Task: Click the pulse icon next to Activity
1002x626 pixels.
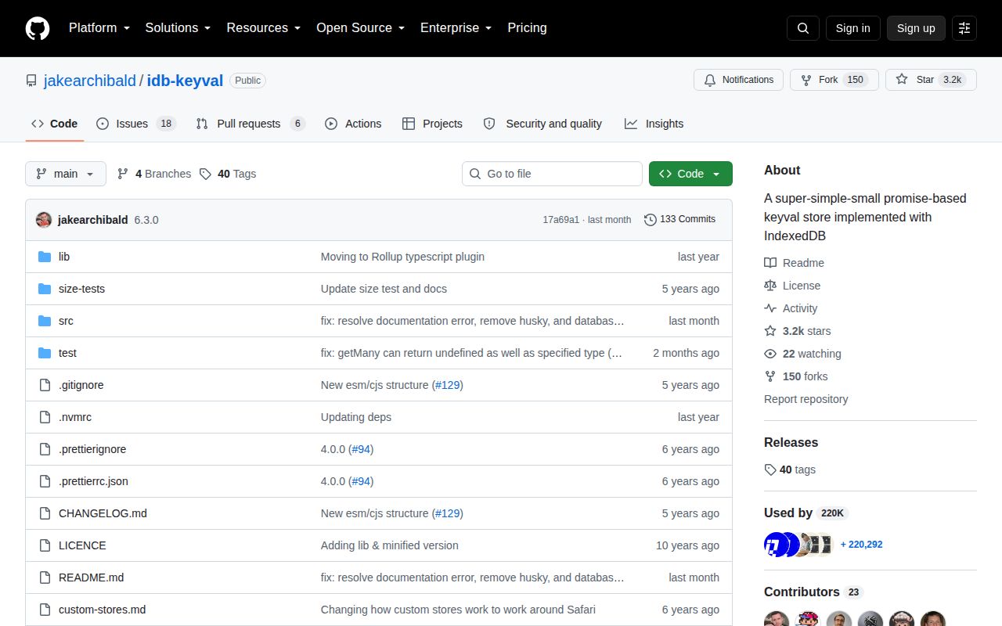Action: coord(770,308)
